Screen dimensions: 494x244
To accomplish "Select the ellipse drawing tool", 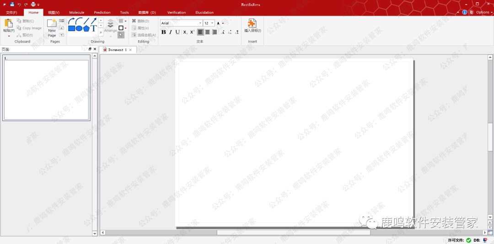I will pyautogui.click(x=79, y=28).
